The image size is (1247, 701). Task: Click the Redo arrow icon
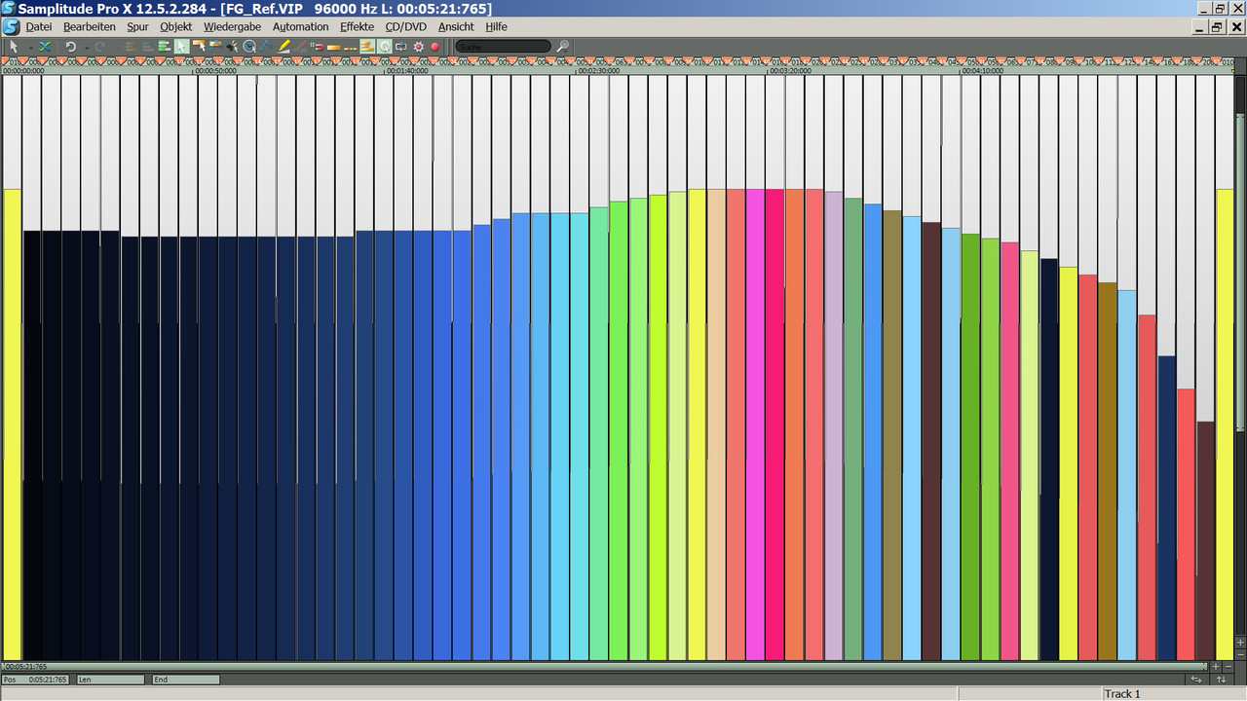(99, 46)
